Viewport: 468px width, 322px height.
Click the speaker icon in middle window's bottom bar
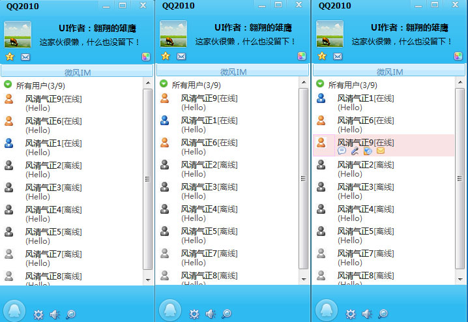pyautogui.click(x=211, y=314)
